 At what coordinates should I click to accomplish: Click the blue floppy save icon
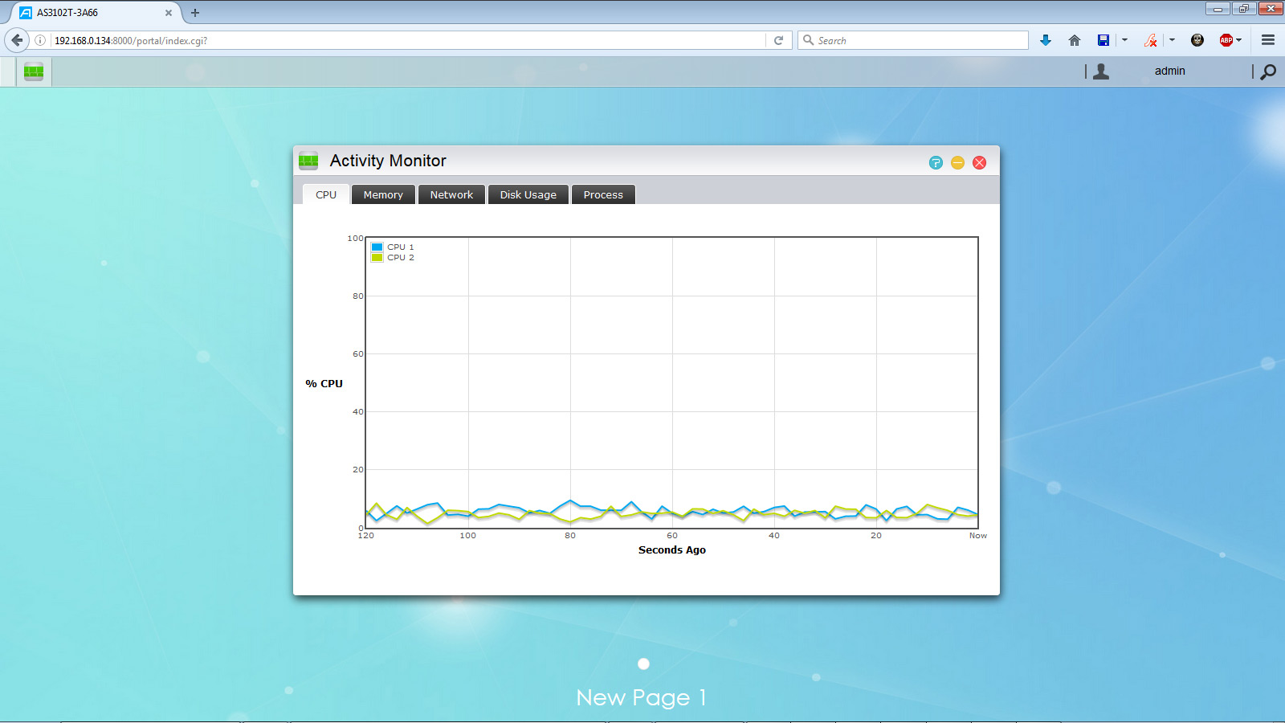pyautogui.click(x=1103, y=40)
